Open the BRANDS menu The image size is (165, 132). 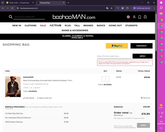88,26
